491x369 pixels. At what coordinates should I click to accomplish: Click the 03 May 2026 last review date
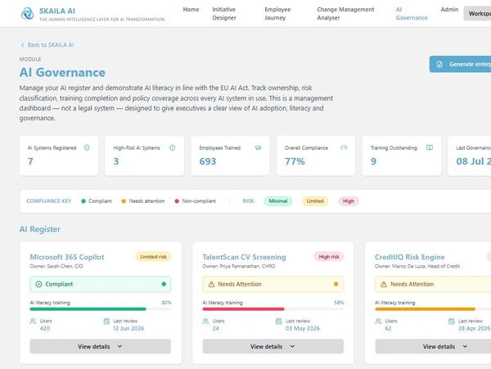tap(303, 329)
